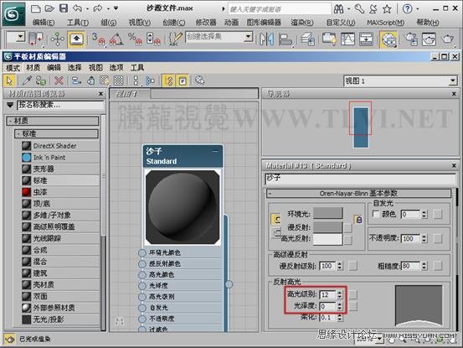
Task: Select the DirectX Shader material entry
Action: pos(60,146)
